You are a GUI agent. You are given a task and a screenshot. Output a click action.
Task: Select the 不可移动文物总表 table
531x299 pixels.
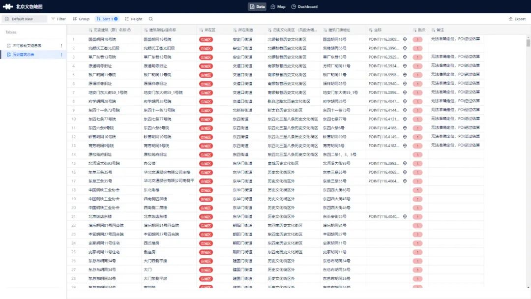point(27,45)
